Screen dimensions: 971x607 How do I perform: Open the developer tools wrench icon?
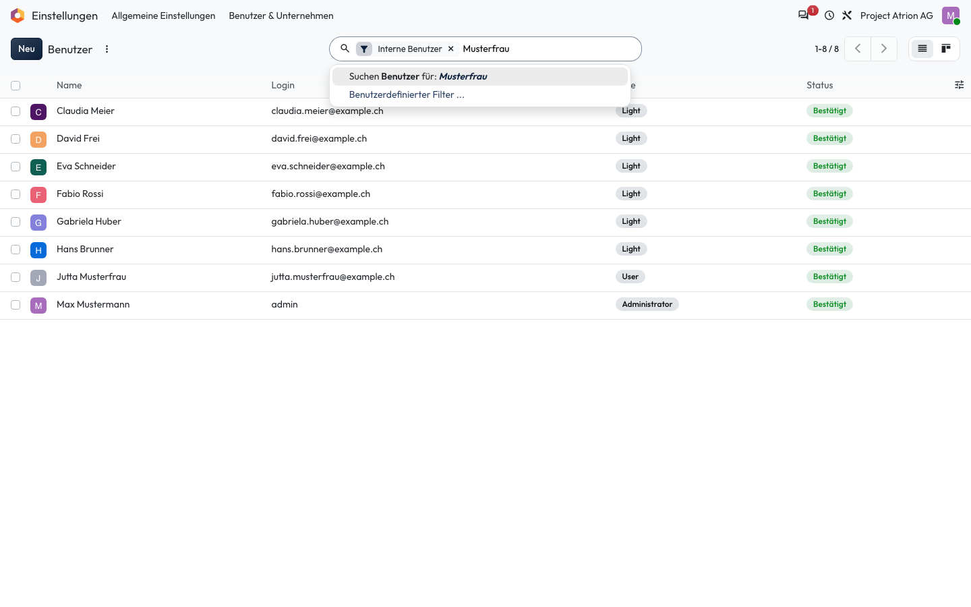847,16
